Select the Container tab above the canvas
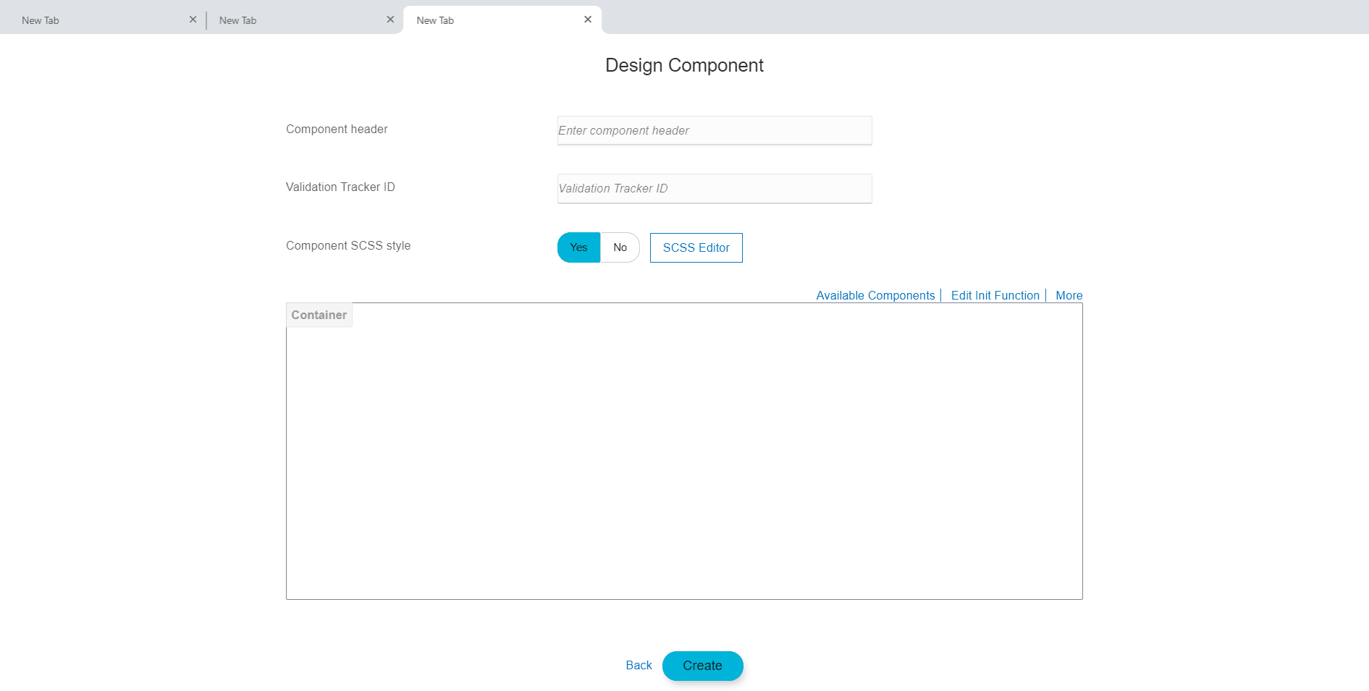This screenshot has height=691, width=1369. pos(319,315)
